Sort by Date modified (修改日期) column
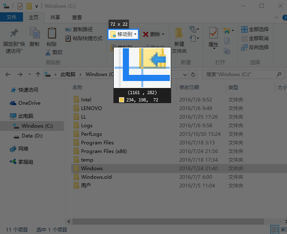 click(189, 87)
